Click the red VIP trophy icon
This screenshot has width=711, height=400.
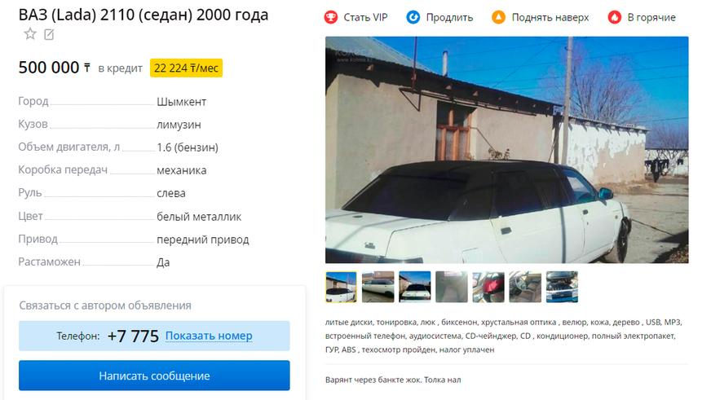(331, 18)
